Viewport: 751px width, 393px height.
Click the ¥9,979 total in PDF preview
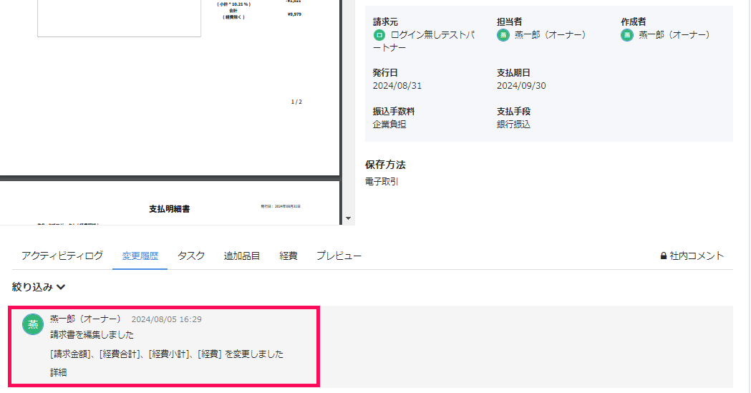coord(294,14)
